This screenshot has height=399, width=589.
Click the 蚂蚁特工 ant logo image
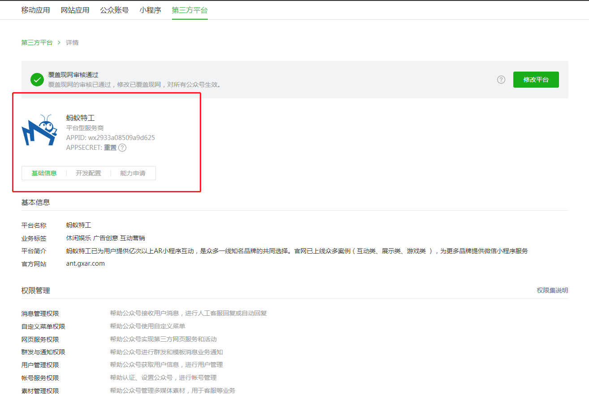tap(39, 130)
